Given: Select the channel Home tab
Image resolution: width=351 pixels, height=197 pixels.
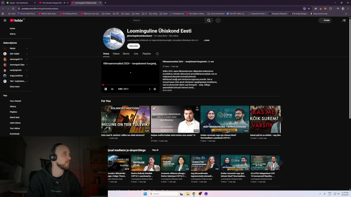Looking at the screenshot, I should point(106,54).
